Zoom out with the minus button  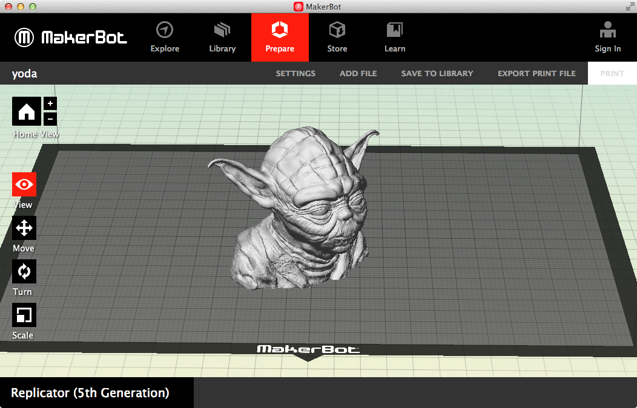pos(50,119)
